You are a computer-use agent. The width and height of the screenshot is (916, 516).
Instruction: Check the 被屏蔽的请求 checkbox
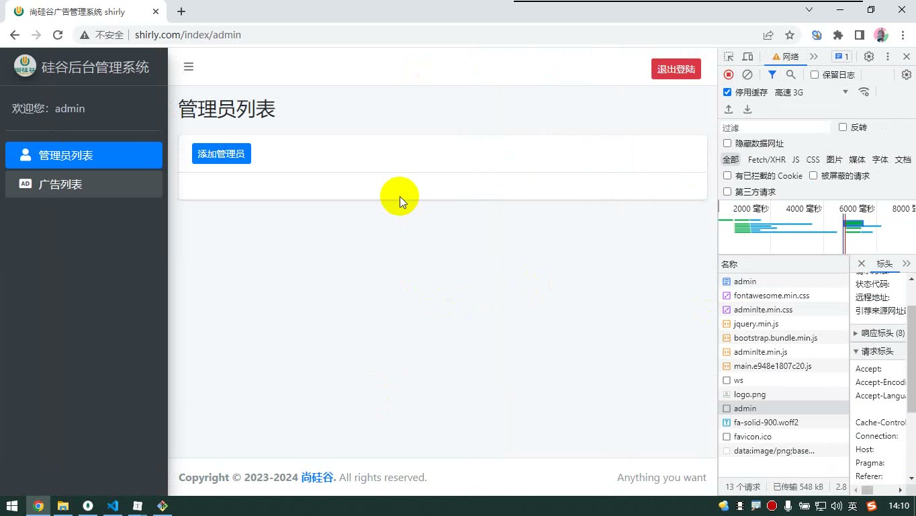[813, 175]
